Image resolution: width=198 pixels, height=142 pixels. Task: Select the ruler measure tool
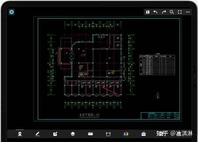91,134
